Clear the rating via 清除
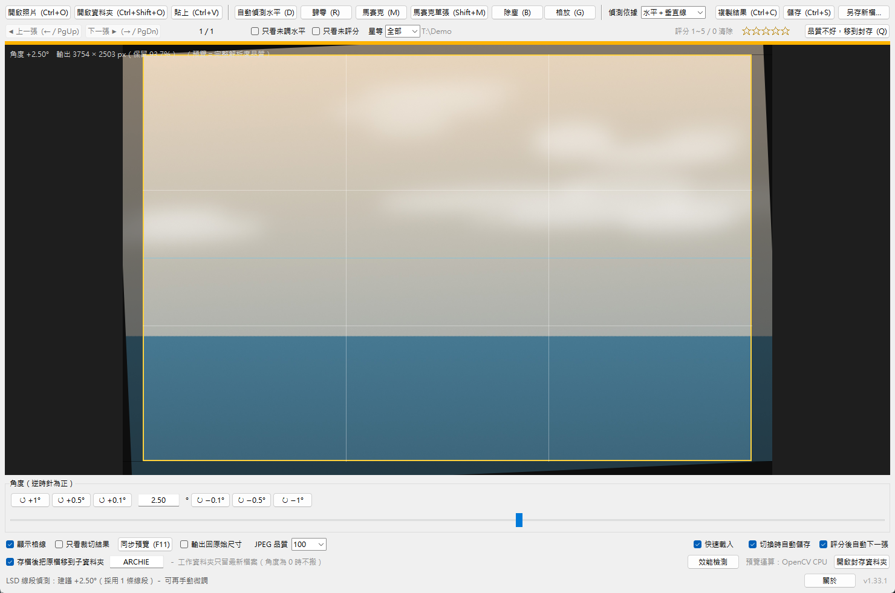 tap(726, 31)
